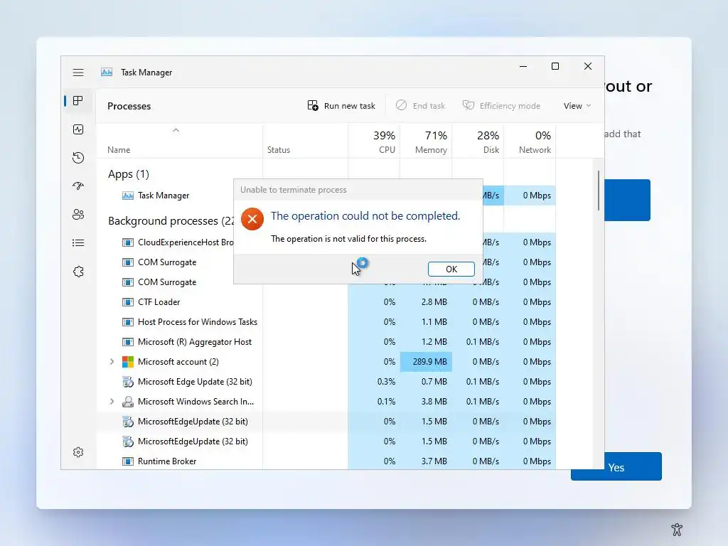The height and width of the screenshot is (546, 728).
Task: Click the CTF Loader process icon
Action: [x=128, y=302]
